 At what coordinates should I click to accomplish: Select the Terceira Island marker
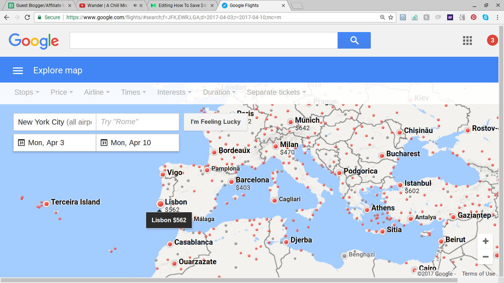46,203
